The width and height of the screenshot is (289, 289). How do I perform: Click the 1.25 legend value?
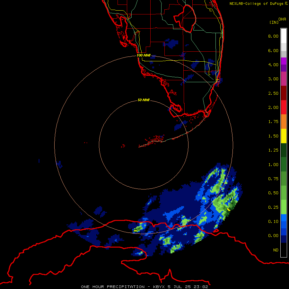click(x=273, y=150)
